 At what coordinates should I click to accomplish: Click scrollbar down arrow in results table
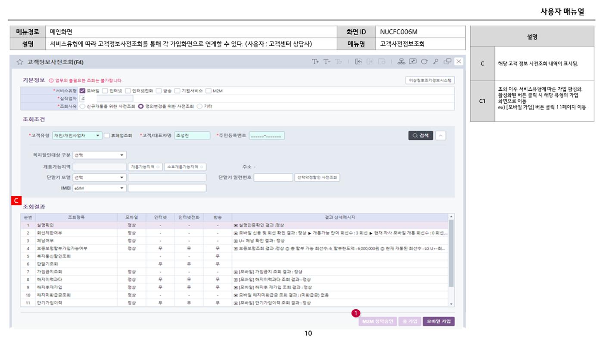[x=451, y=304]
